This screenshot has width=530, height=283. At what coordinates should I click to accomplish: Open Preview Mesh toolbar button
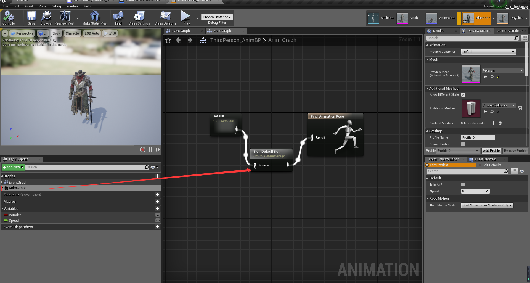(x=65, y=18)
